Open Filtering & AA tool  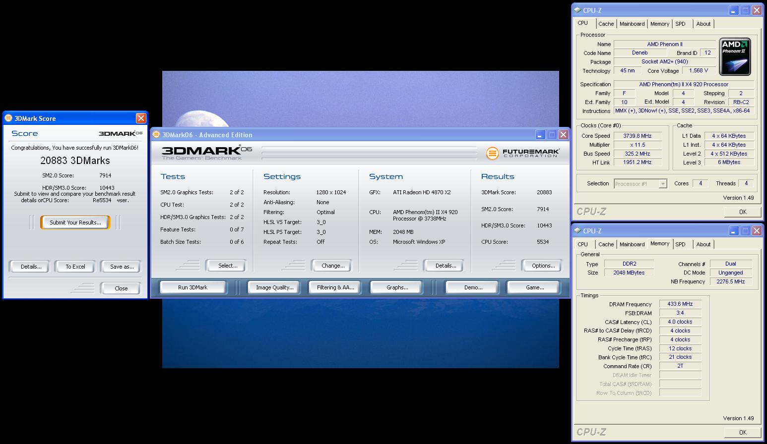335,287
